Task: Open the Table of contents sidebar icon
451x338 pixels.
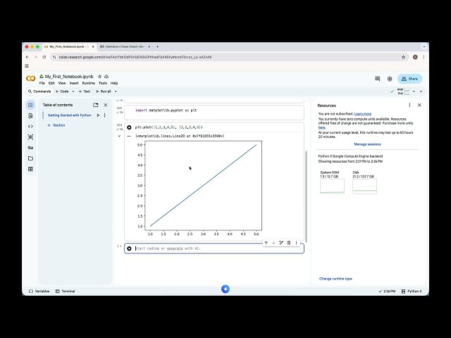Action: [30, 105]
